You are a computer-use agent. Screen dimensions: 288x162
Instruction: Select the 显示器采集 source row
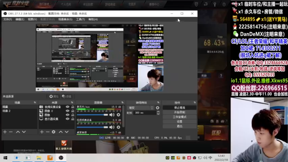point(57,119)
